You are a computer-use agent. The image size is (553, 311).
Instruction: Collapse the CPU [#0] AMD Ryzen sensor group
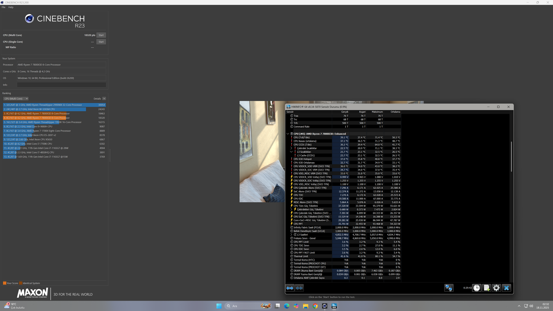(x=288, y=134)
